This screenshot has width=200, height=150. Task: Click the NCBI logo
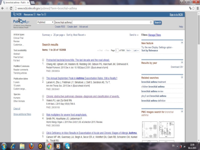click(x=17, y=14)
